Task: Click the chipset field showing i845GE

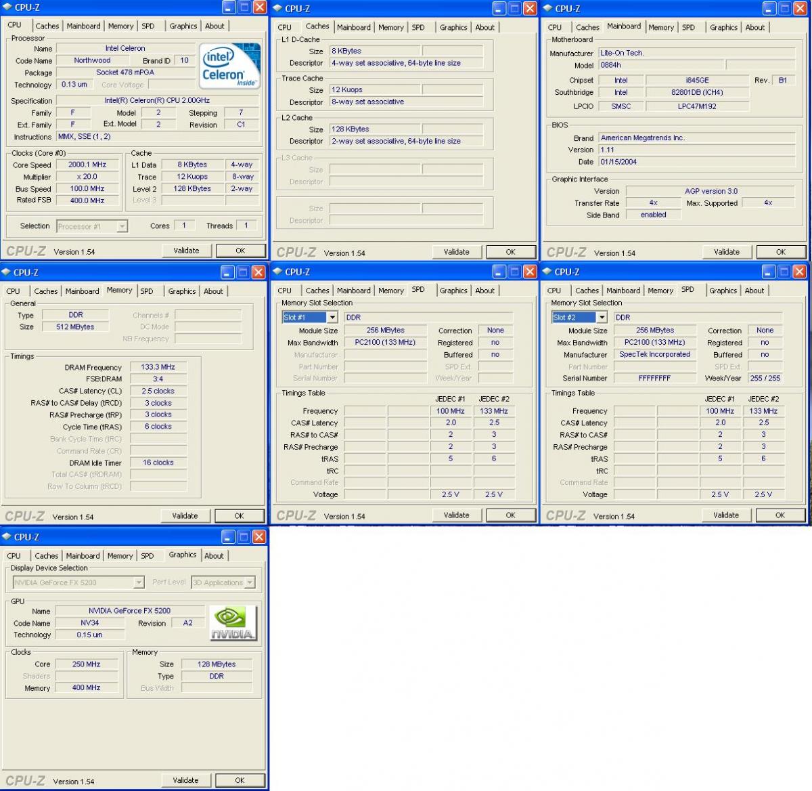Action: [698, 80]
